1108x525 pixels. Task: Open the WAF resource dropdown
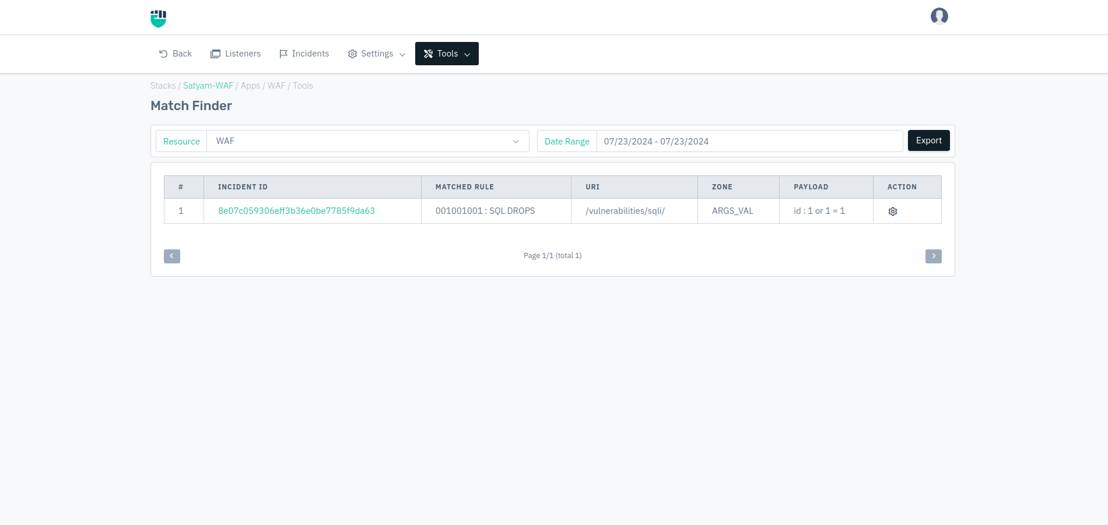[x=368, y=141]
